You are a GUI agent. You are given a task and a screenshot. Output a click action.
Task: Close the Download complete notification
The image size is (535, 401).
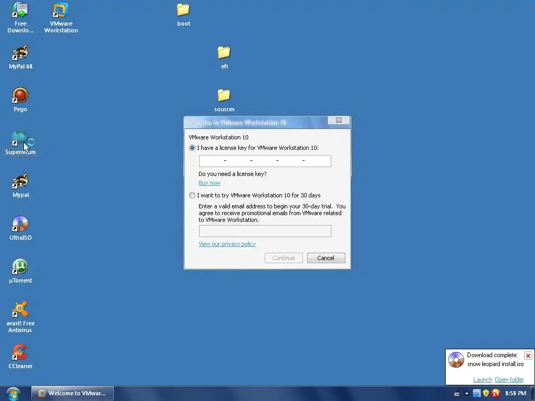528,356
